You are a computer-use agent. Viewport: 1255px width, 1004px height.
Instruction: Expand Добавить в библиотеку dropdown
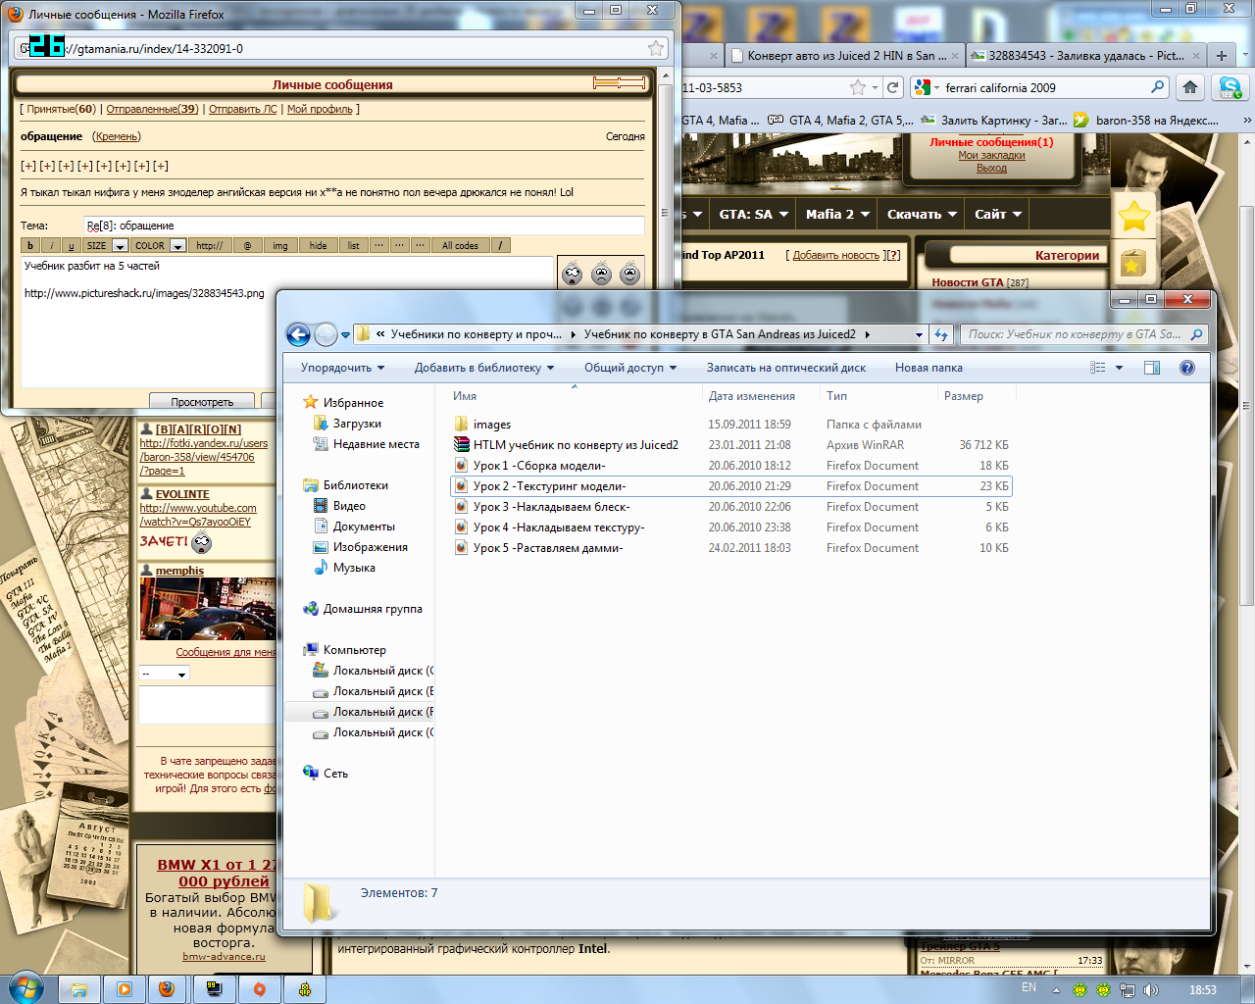[x=484, y=368]
